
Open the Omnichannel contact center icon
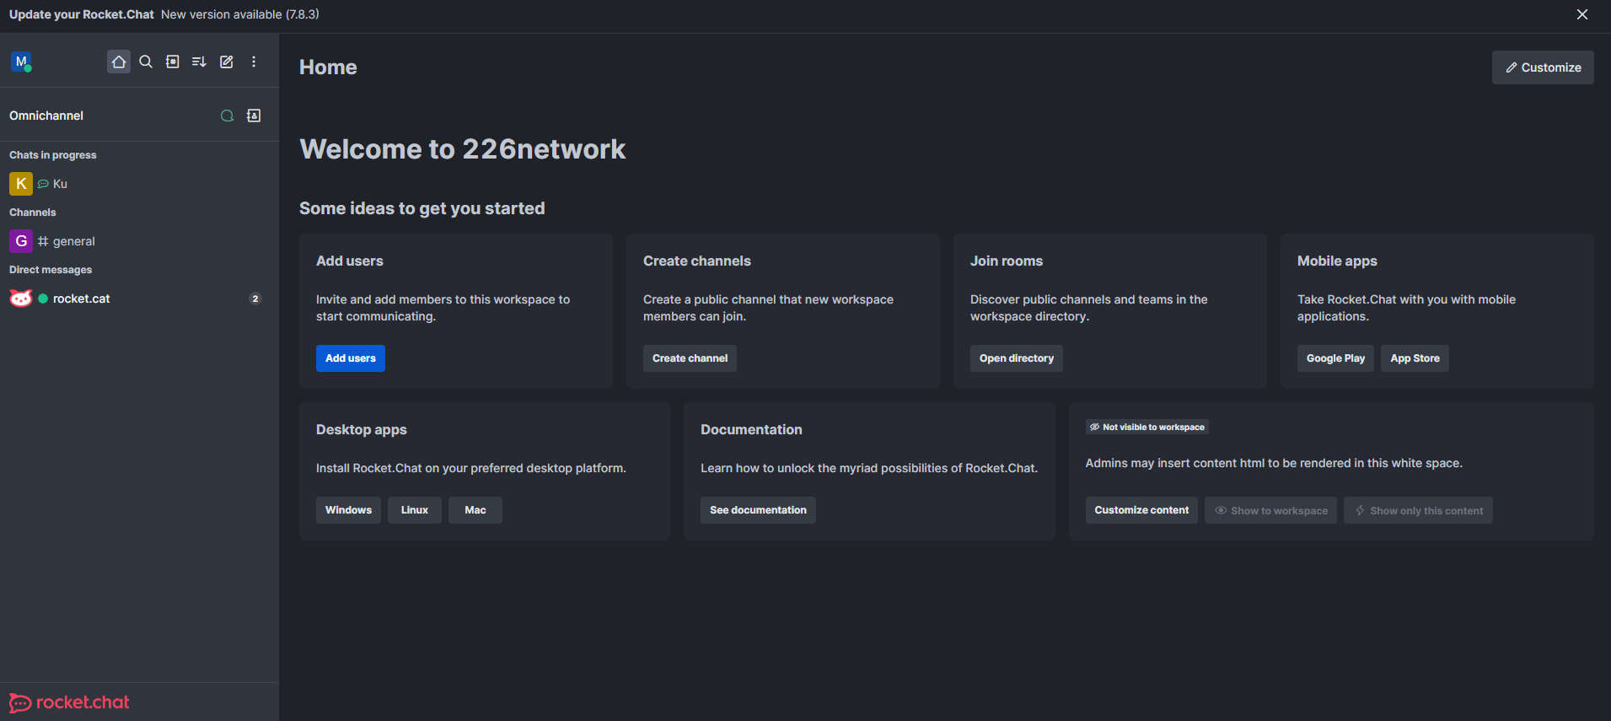[x=254, y=116]
